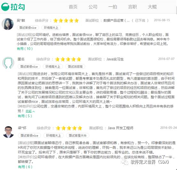
Task: Select 面试官是大牛 tag in third review
Action: 78,135
